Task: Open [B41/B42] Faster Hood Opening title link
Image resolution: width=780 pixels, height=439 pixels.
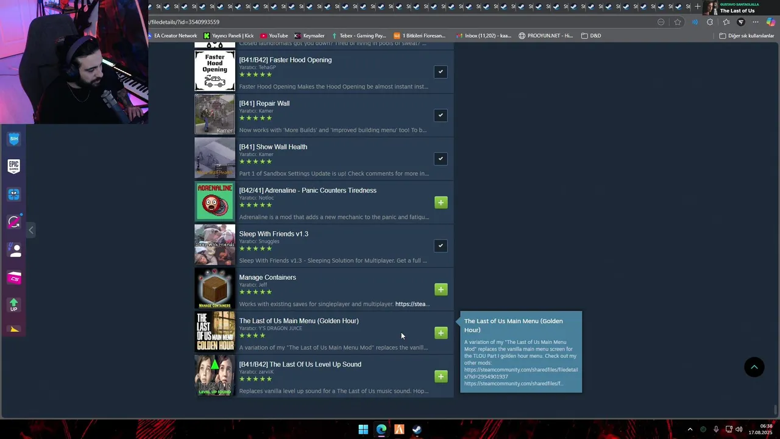Action: (x=285, y=60)
